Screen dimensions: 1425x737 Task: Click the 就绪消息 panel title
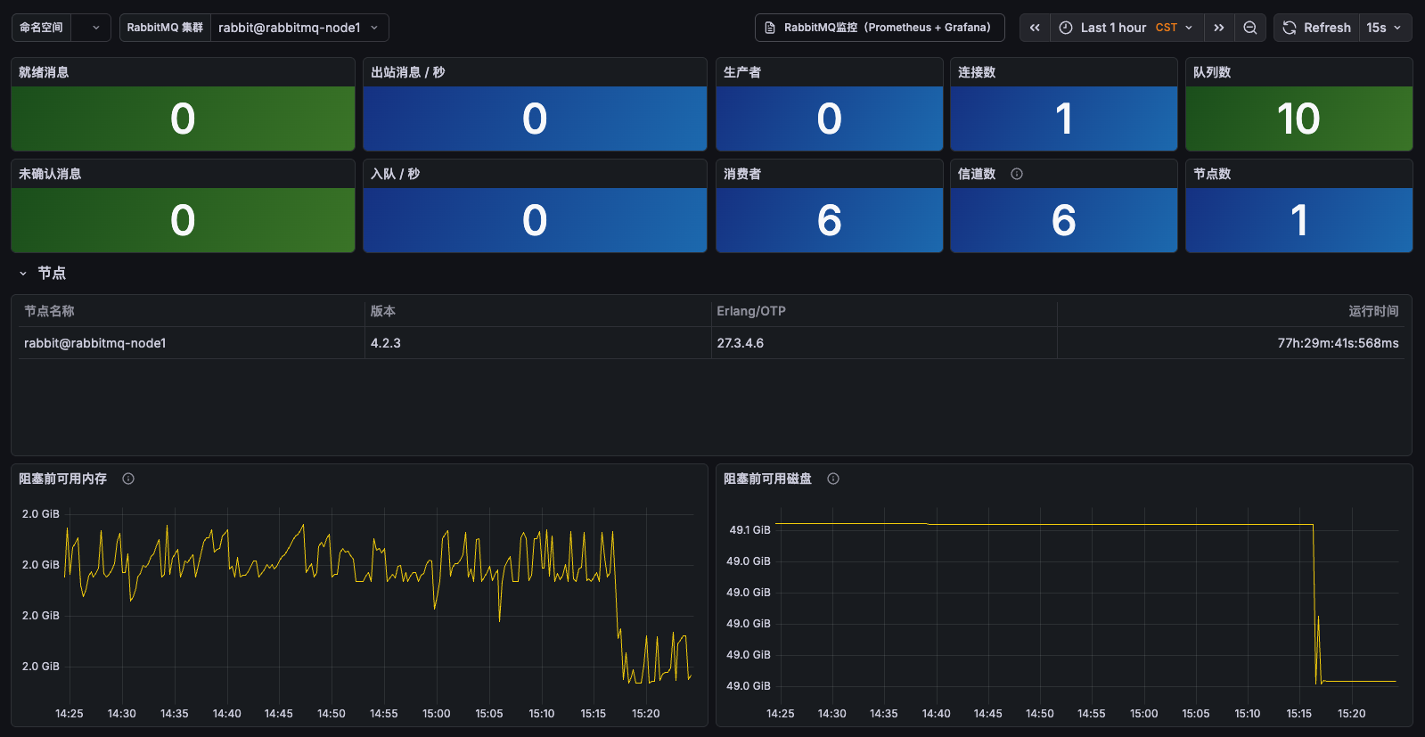pyautogui.click(x=44, y=72)
